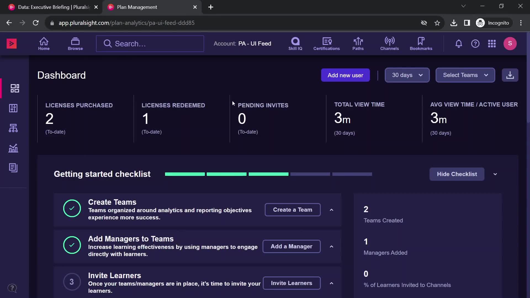The image size is (530, 298).
Task: Toggle browser side panel icon
Action: pos(467,23)
